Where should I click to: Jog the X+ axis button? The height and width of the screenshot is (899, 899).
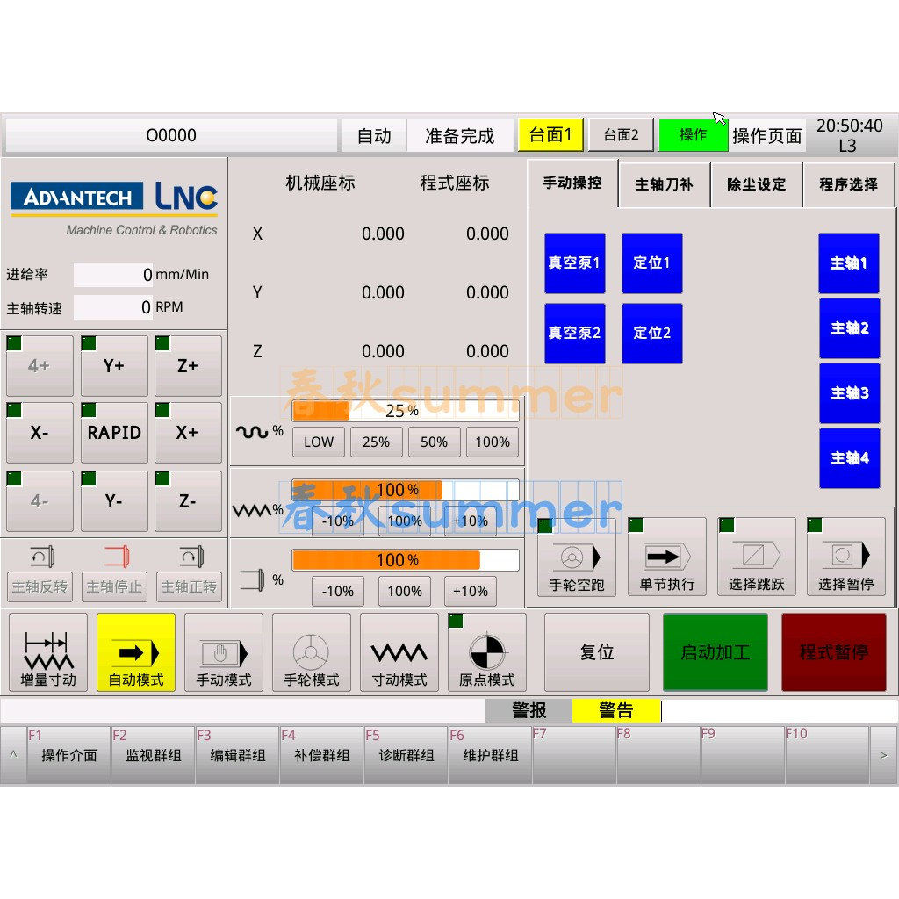[188, 432]
